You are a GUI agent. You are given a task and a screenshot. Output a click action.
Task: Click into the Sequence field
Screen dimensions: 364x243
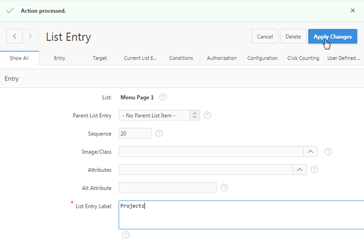coord(135,134)
